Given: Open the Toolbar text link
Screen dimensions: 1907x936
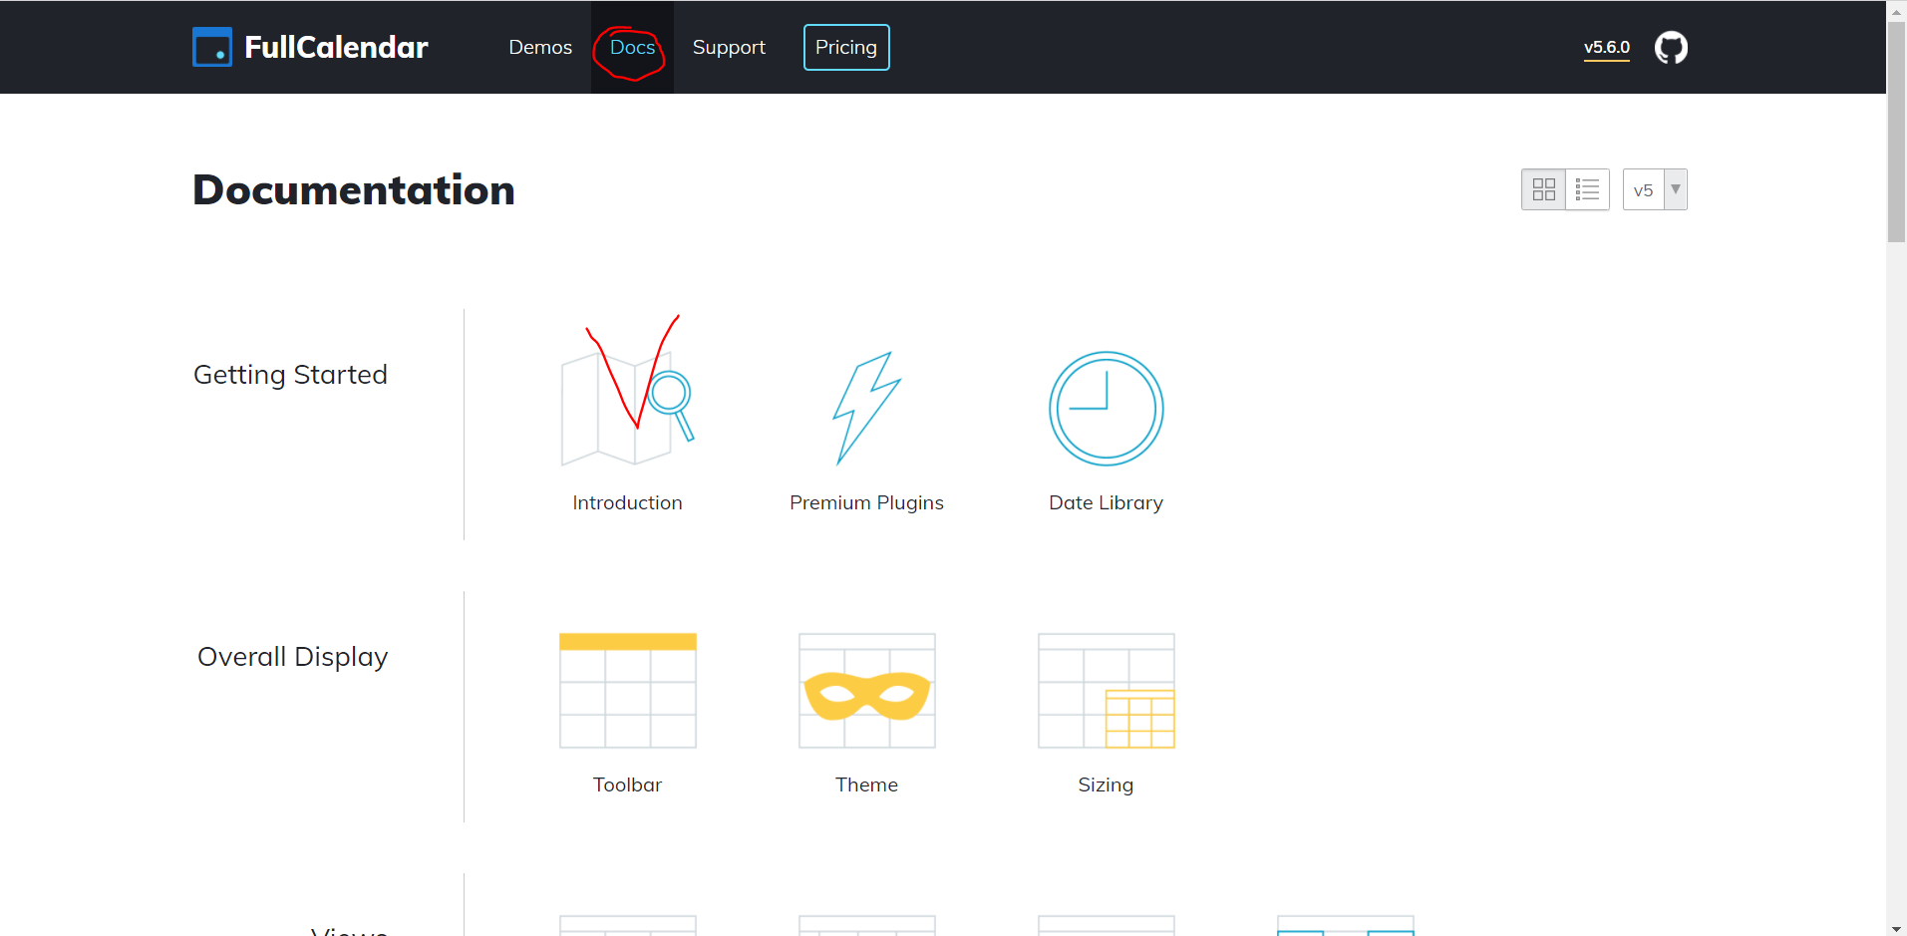Looking at the screenshot, I should 628,785.
